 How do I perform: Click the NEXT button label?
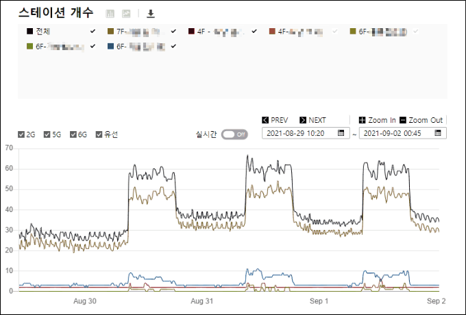[317, 120]
